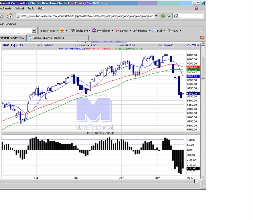This screenshot has width=253, height=220.
Task: Click the horizontal scrollbar right arrow
Action: point(199,181)
